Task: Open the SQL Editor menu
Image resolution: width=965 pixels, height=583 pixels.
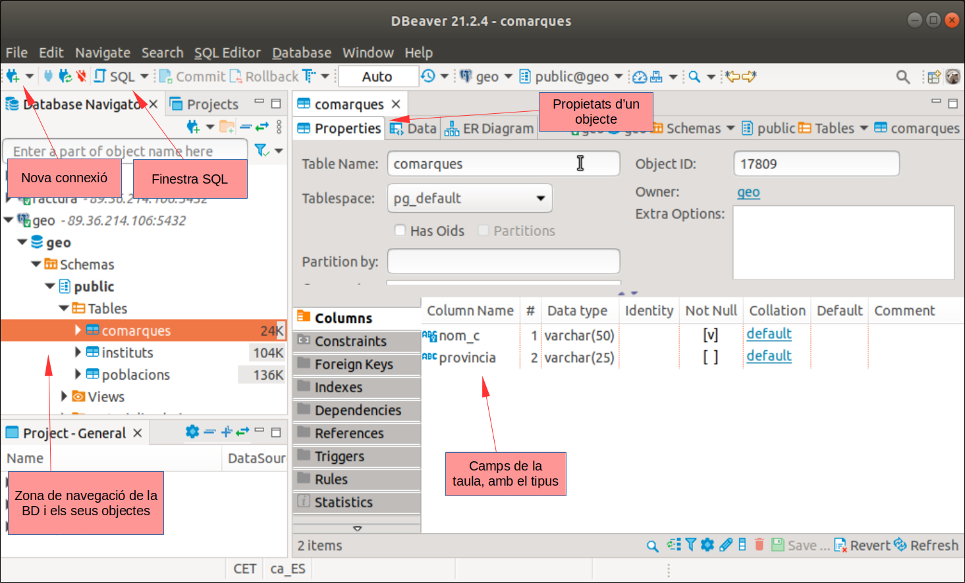Action: (227, 53)
